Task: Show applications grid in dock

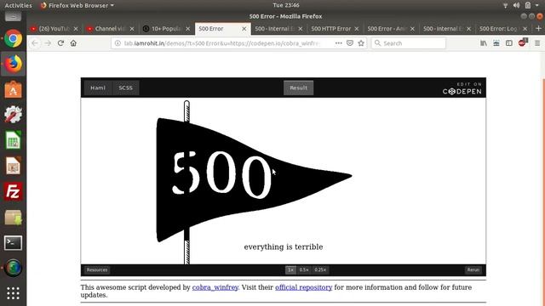Action: [14, 293]
